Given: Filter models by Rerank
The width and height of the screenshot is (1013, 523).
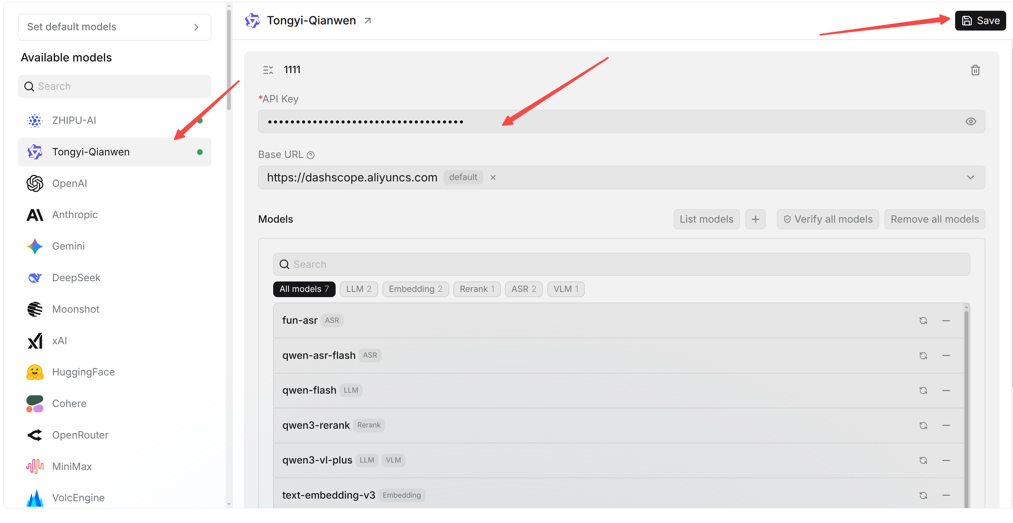Looking at the screenshot, I should point(477,289).
